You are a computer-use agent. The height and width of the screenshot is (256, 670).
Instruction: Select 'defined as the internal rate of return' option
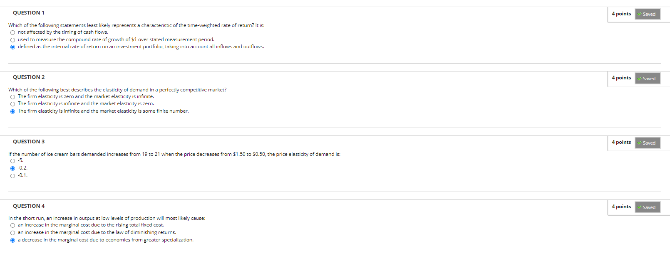coord(12,47)
